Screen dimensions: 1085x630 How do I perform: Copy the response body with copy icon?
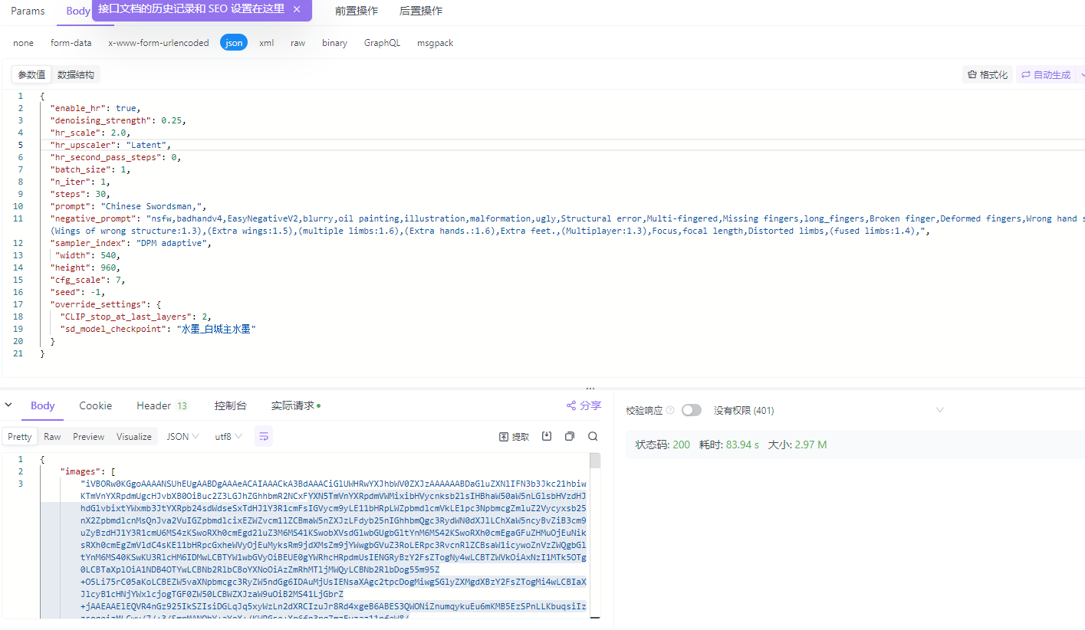[570, 436]
